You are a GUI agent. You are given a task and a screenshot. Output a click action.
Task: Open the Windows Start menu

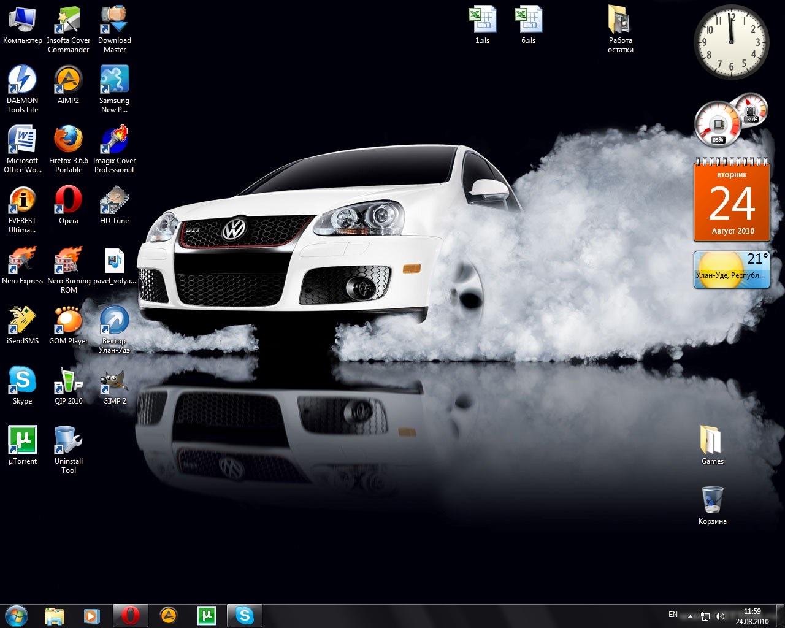(16, 616)
